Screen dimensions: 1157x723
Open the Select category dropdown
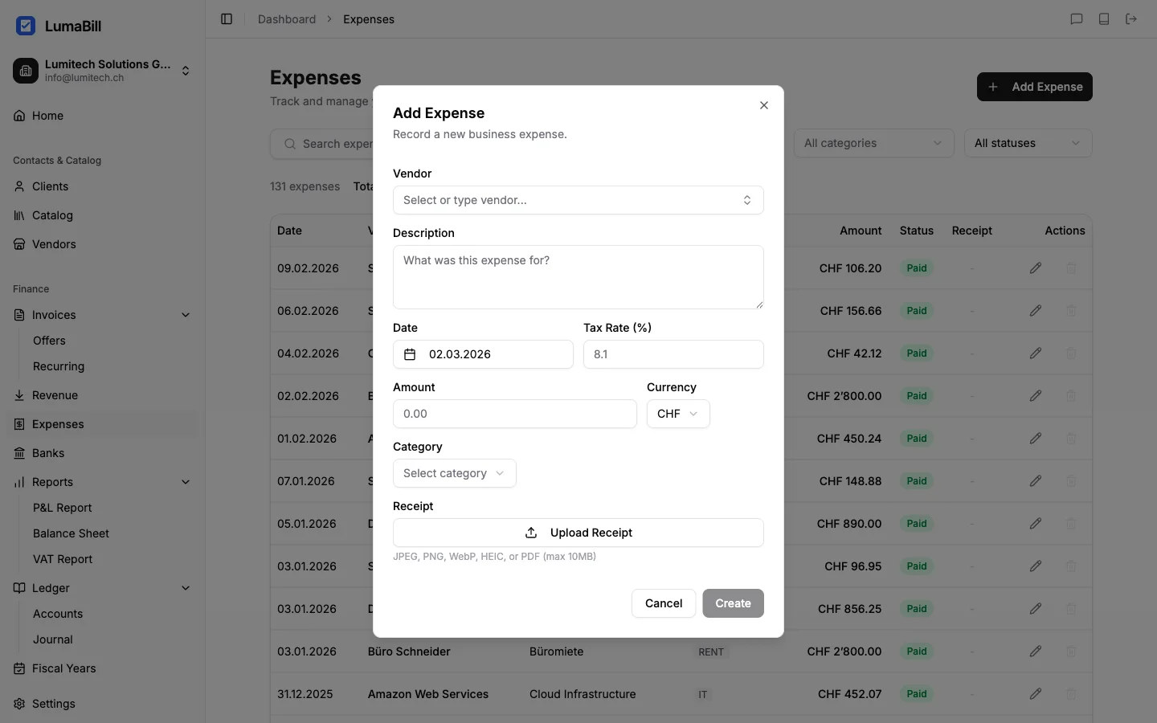tap(454, 473)
